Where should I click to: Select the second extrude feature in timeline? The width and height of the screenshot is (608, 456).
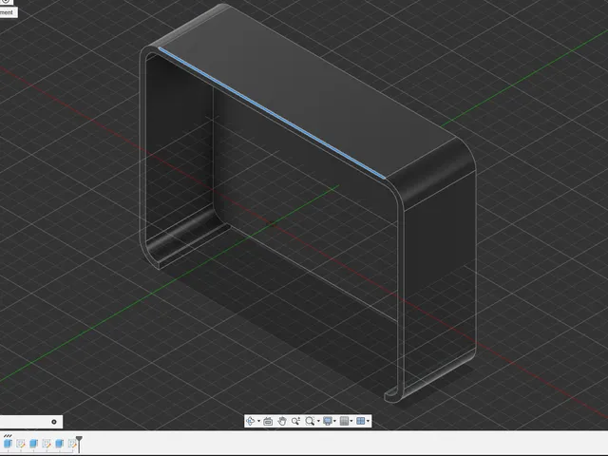coord(34,444)
